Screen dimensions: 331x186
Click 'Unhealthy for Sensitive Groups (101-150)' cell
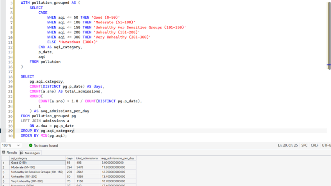pos(38,172)
